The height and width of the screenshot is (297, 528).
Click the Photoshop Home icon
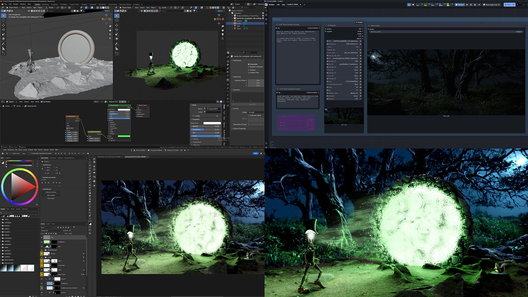pos(3,153)
